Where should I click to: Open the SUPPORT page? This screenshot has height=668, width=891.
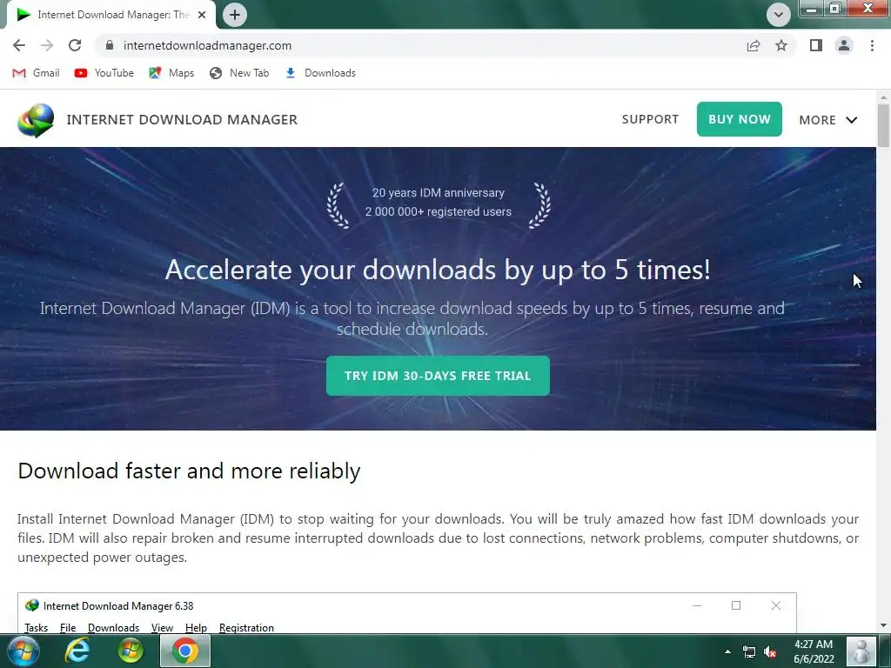650,119
